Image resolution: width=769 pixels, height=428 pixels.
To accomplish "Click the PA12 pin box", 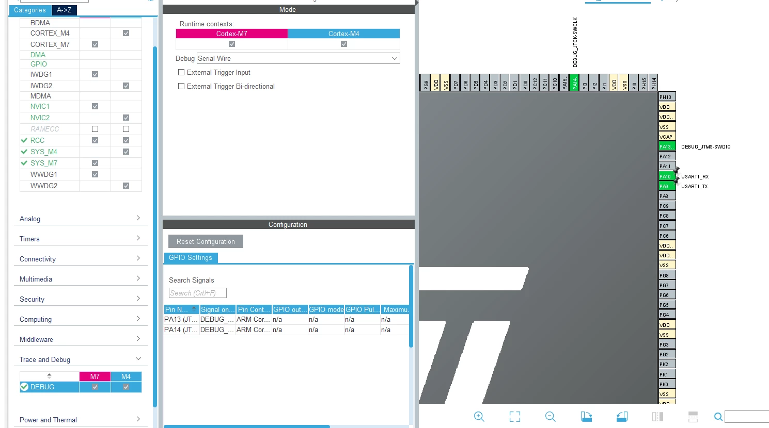I will [667, 156].
